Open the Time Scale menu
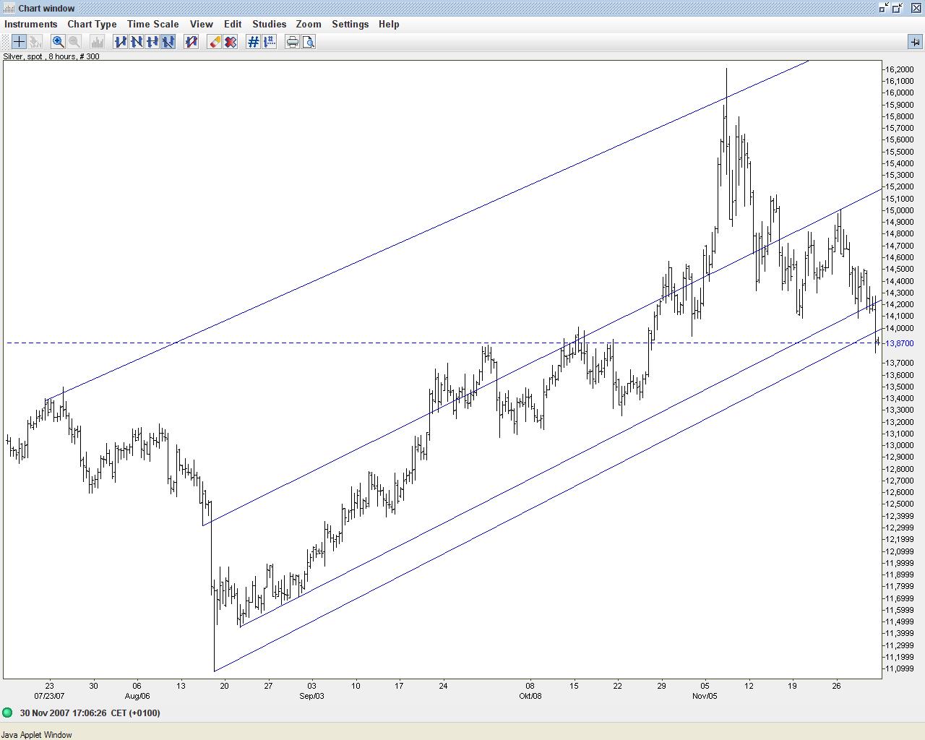Image resolution: width=925 pixels, height=740 pixels. tap(152, 24)
